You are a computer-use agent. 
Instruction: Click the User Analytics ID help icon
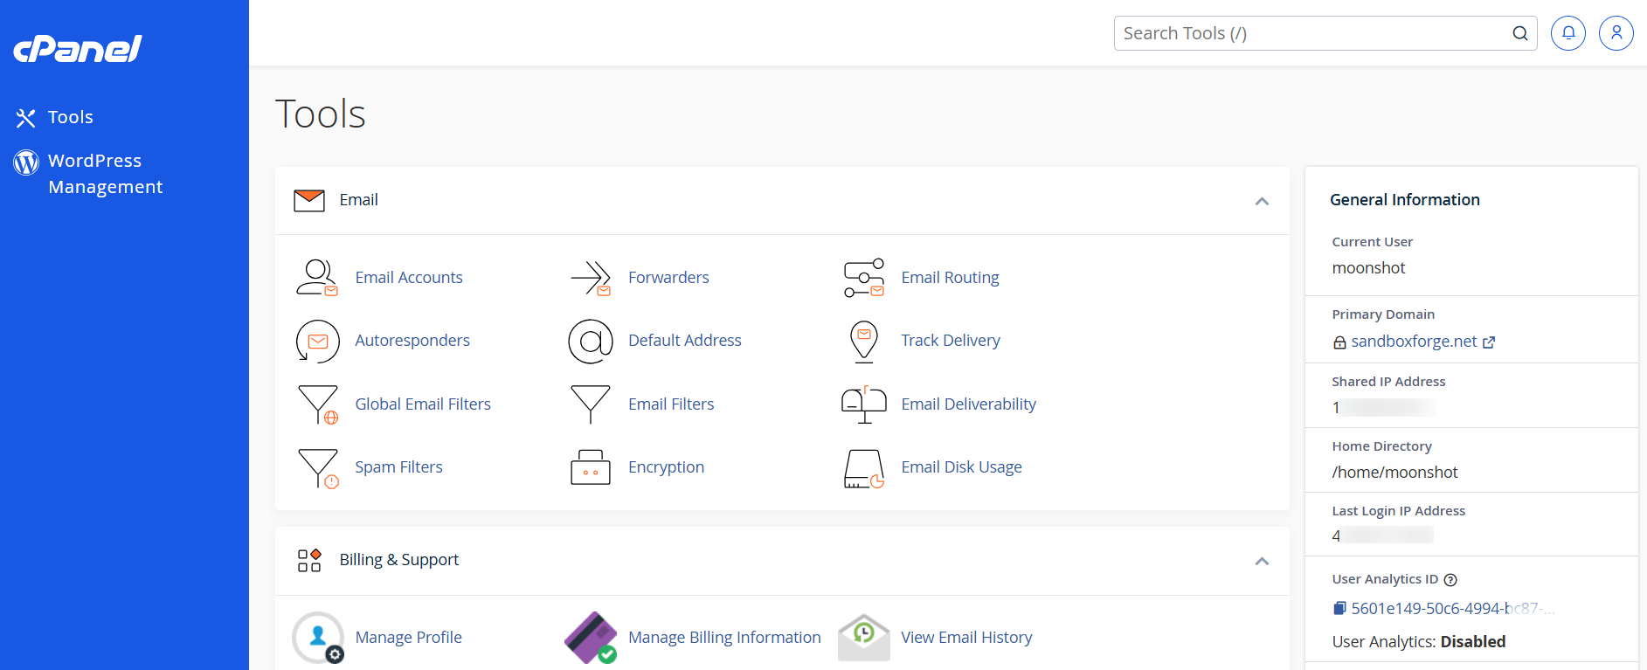pos(1450,580)
